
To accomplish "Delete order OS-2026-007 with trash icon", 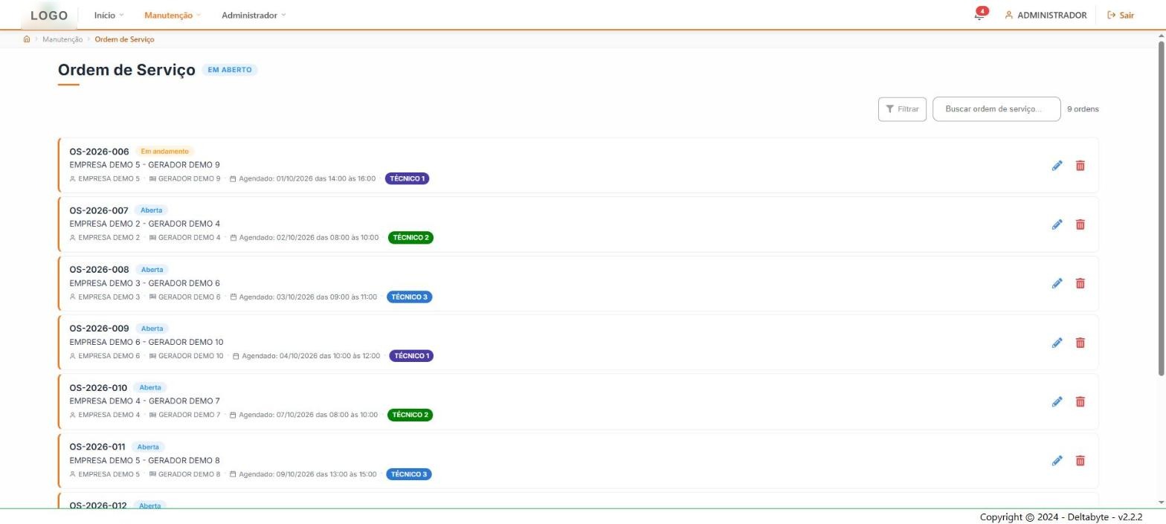I will [1080, 224].
